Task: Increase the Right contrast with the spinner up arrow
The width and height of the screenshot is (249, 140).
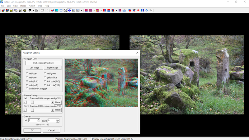Action: tap(58, 120)
